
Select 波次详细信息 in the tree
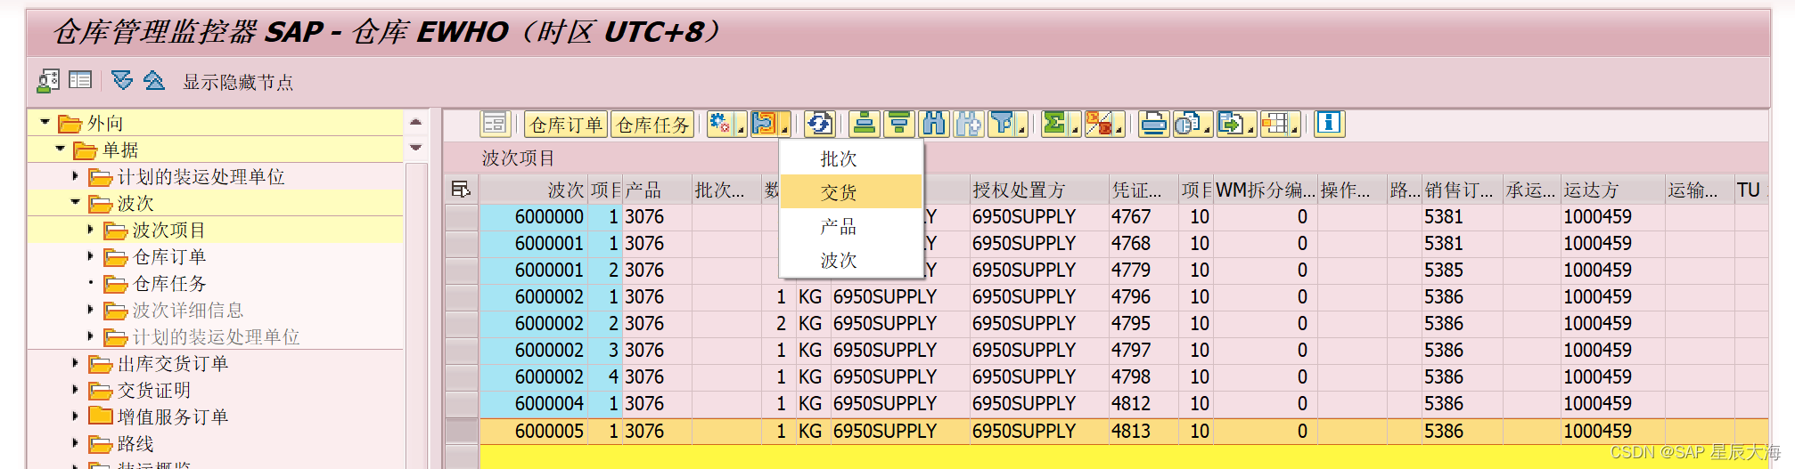pos(188,310)
